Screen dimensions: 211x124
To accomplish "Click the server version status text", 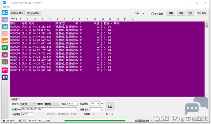I will [152, 121].
